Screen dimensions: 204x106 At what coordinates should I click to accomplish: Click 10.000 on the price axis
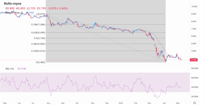[x=194, y=7]
